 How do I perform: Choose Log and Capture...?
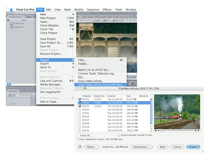tap(55, 81)
